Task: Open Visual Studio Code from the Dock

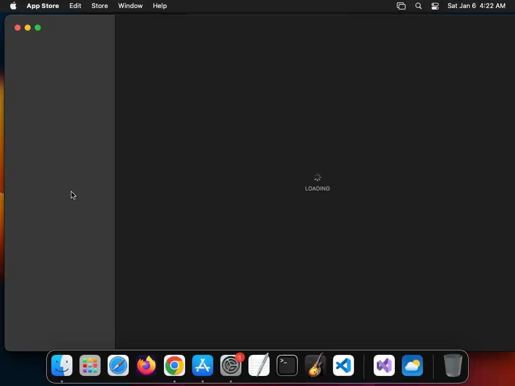Action: [344, 365]
